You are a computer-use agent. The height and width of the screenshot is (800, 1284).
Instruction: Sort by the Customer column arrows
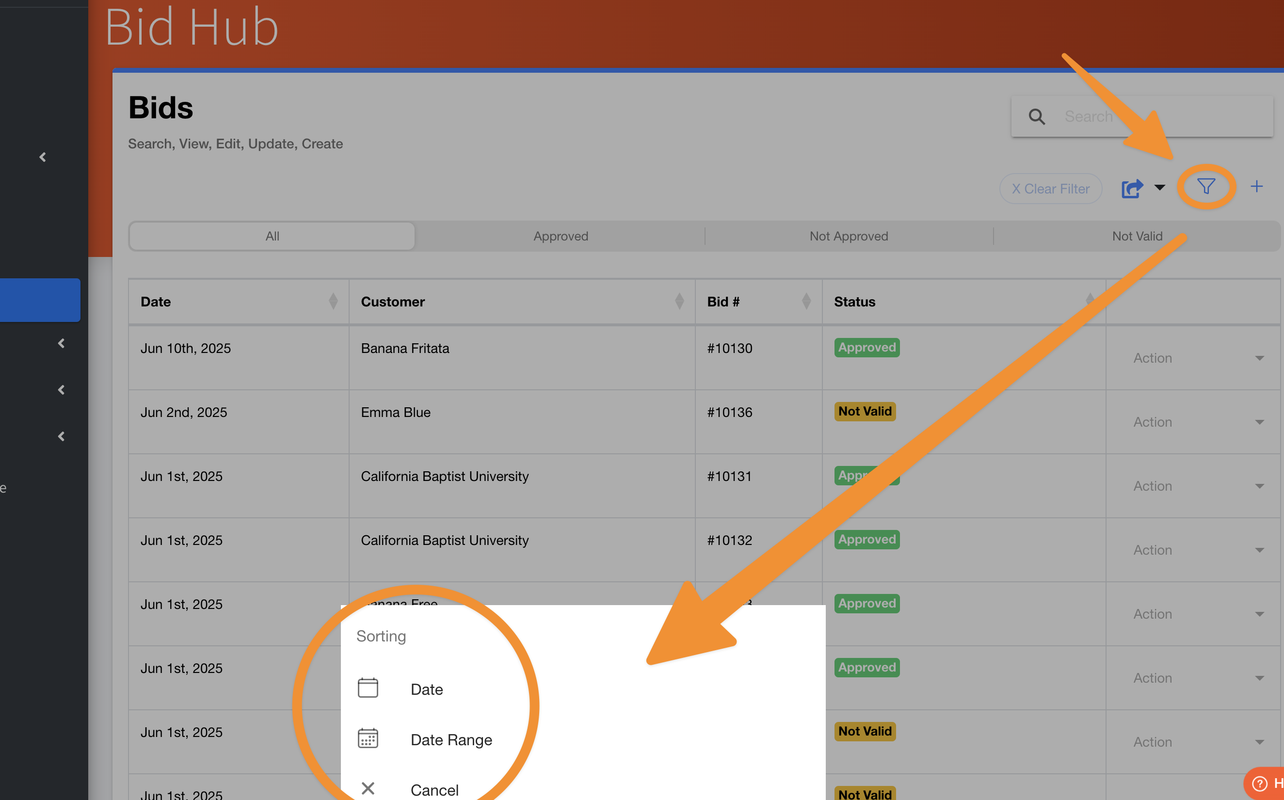point(679,301)
